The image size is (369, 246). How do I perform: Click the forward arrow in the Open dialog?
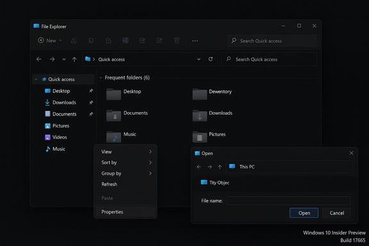209,167
